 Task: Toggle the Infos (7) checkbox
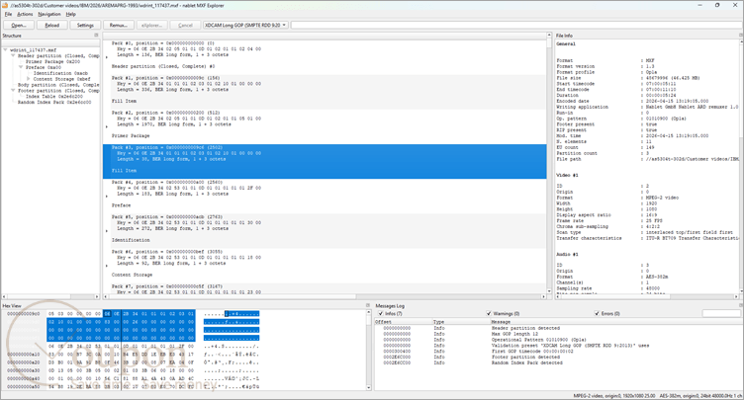point(381,314)
